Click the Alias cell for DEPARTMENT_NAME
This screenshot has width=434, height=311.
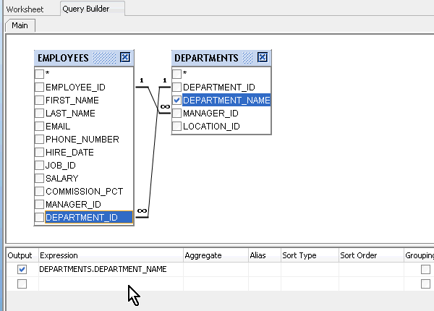coord(264,269)
